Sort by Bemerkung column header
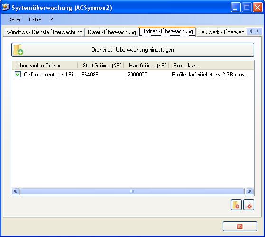The height and width of the screenshot is (237, 265). click(211, 66)
